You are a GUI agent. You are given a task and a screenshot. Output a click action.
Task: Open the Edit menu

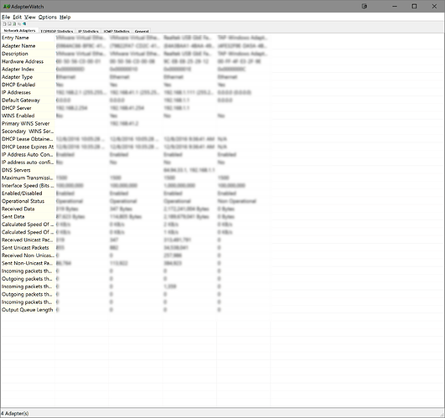pyautogui.click(x=17, y=17)
